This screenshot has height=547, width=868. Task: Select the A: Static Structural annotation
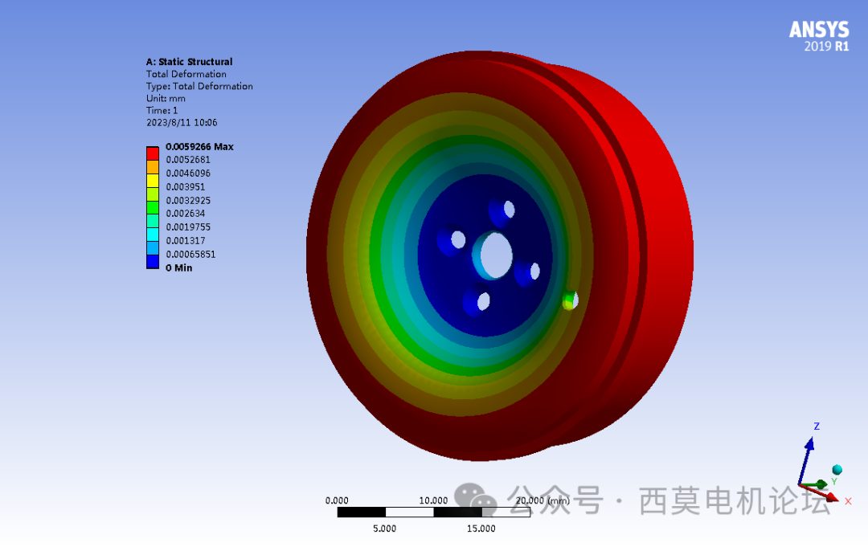tap(189, 62)
